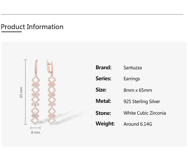The height and width of the screenshot is (160, 188).
Task: Click the Around 6.14G weight value
Action: tap(138, 124)
